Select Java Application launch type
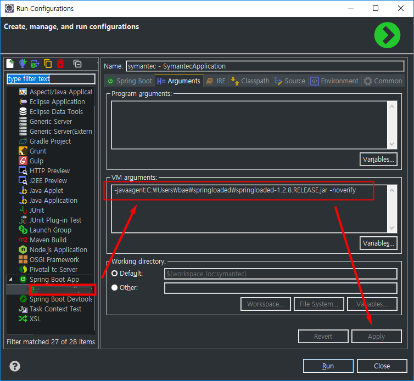Image resolution: width=414 pixels, height=381 pixels. tap(48, 201)
